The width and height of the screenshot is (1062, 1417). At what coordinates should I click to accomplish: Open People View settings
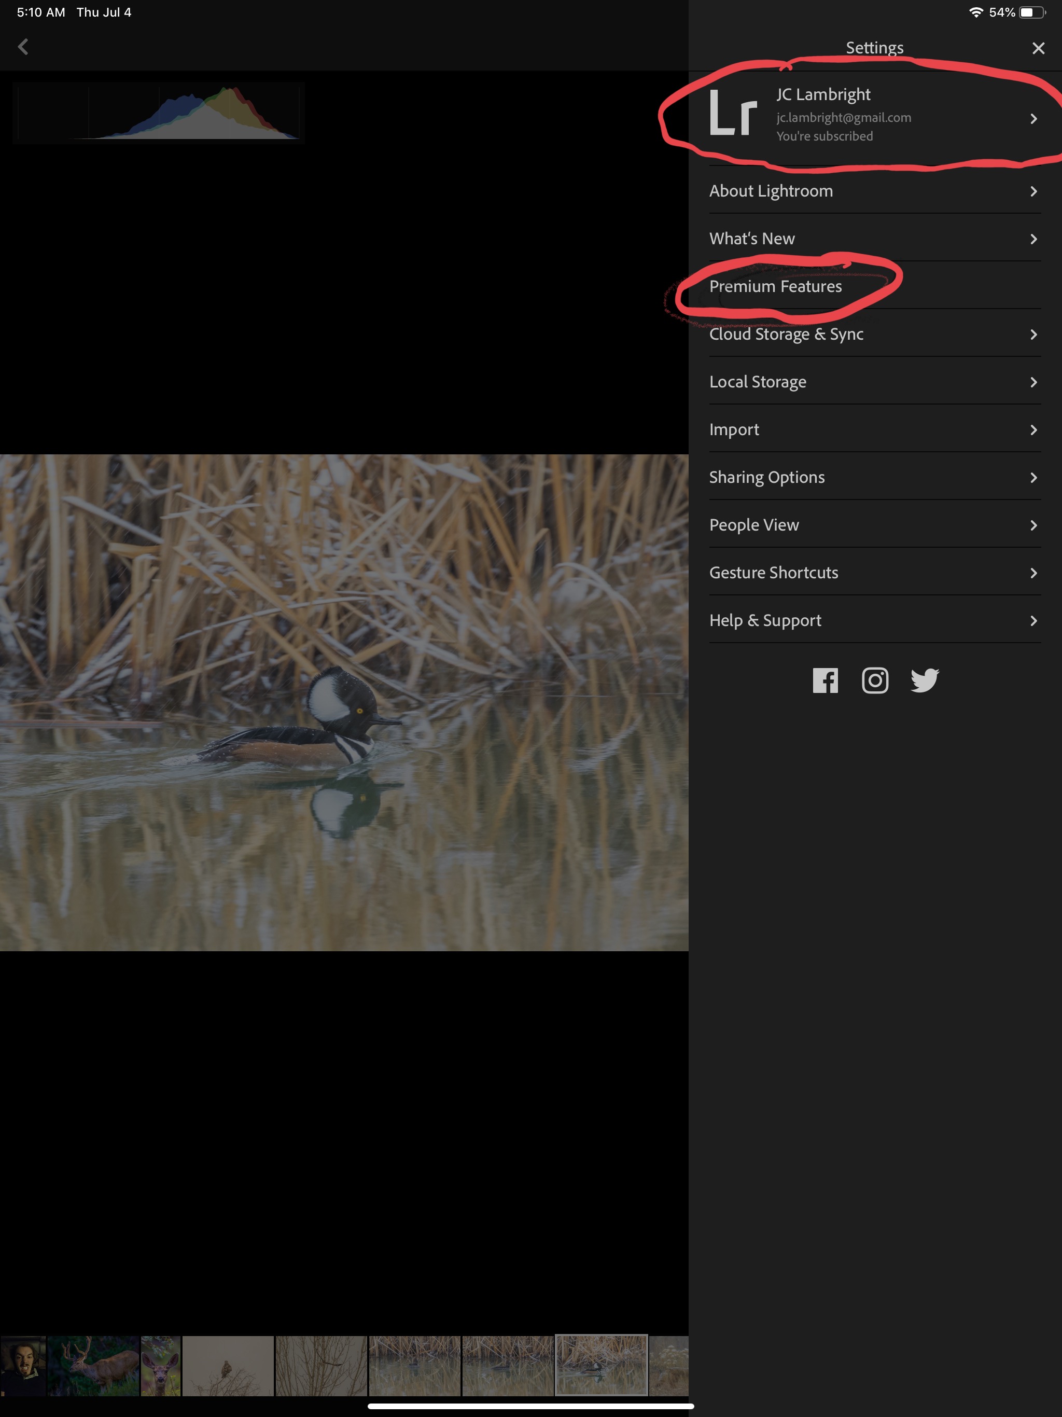[x=754, y=525]
